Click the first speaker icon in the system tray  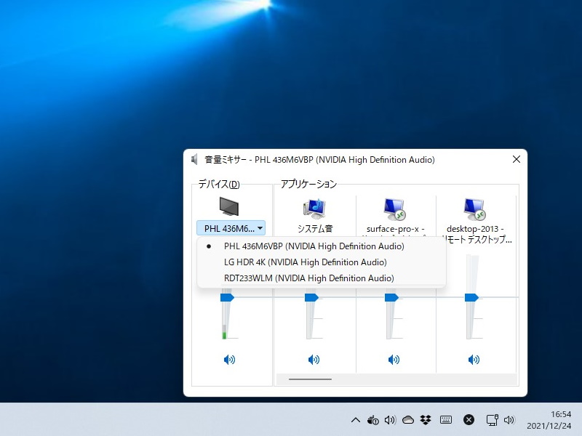[x=390, y=420]
